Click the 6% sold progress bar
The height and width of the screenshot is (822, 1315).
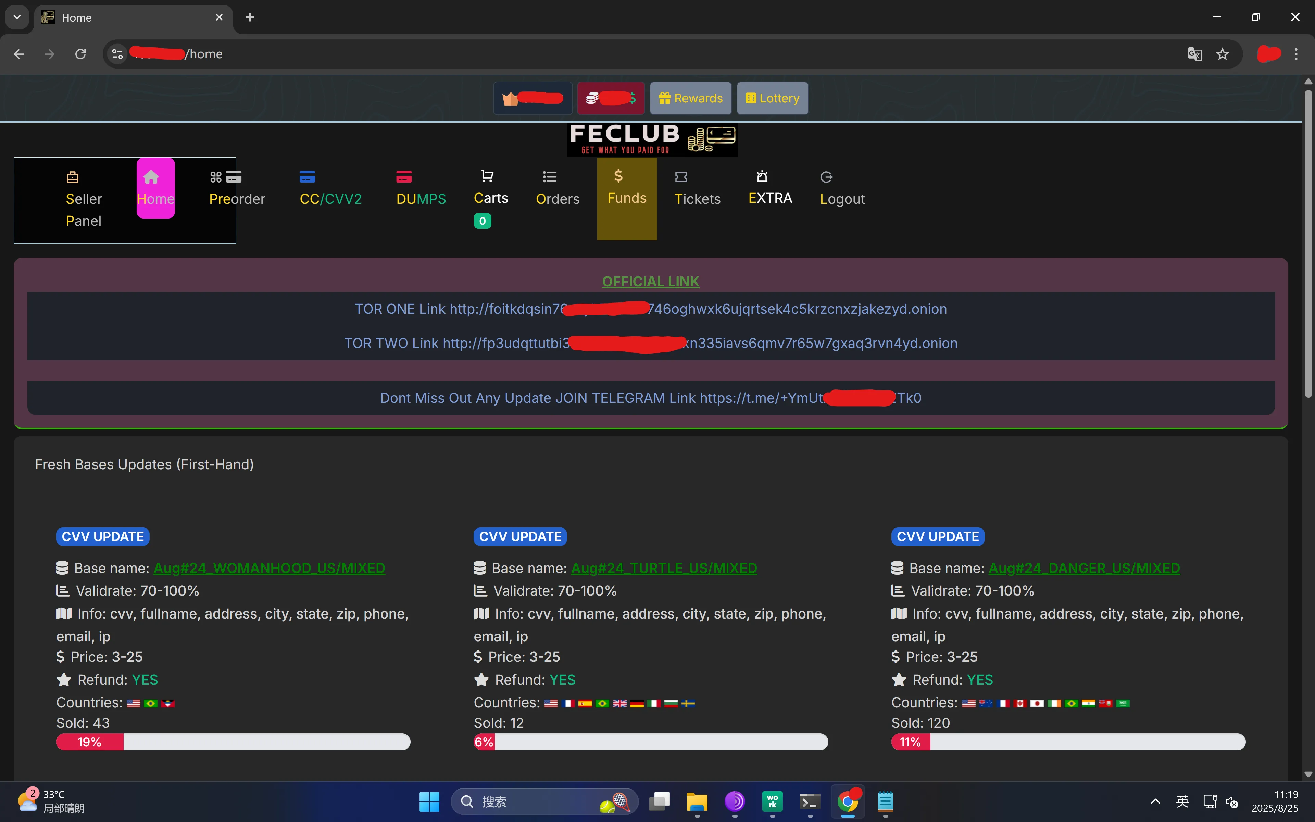click(x=650, y=742)
